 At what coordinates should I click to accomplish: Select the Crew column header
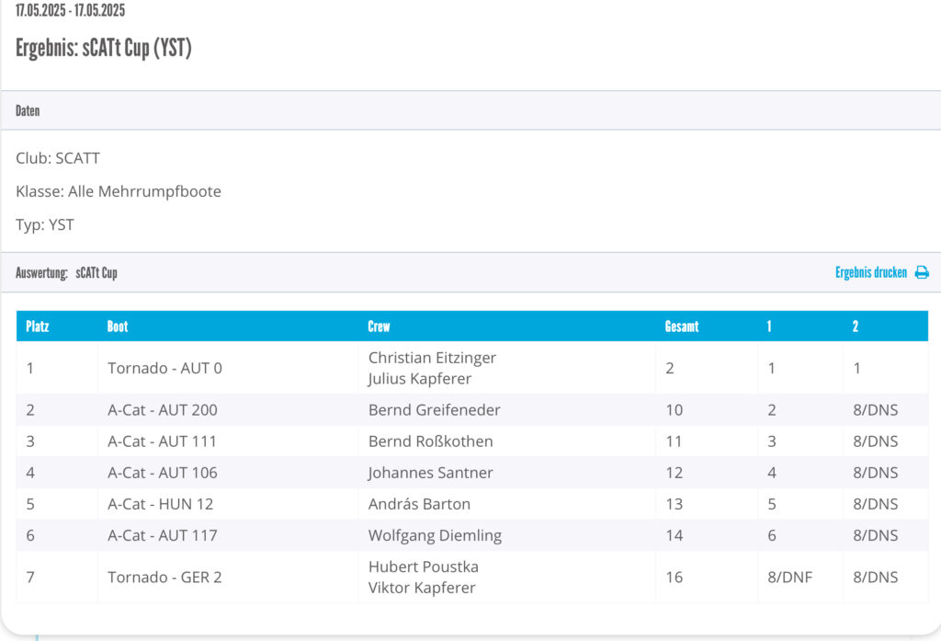[x=379, y=326]
